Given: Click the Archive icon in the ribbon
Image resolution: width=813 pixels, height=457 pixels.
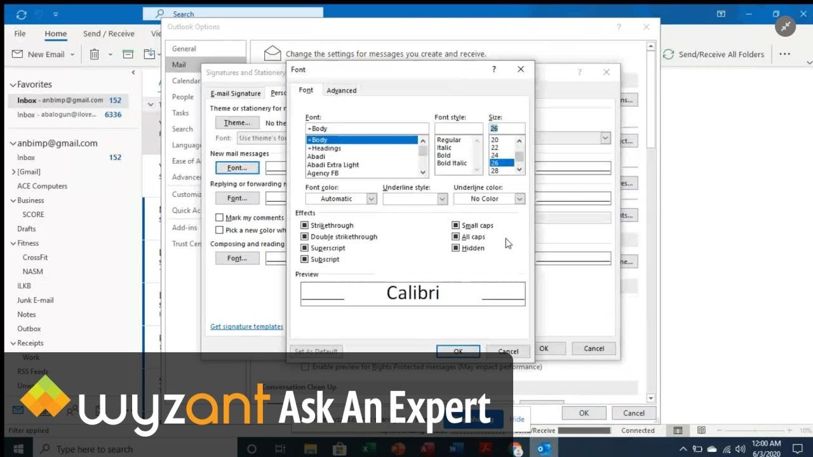Looking at the screenshot, I should click(x=128, y=54).
